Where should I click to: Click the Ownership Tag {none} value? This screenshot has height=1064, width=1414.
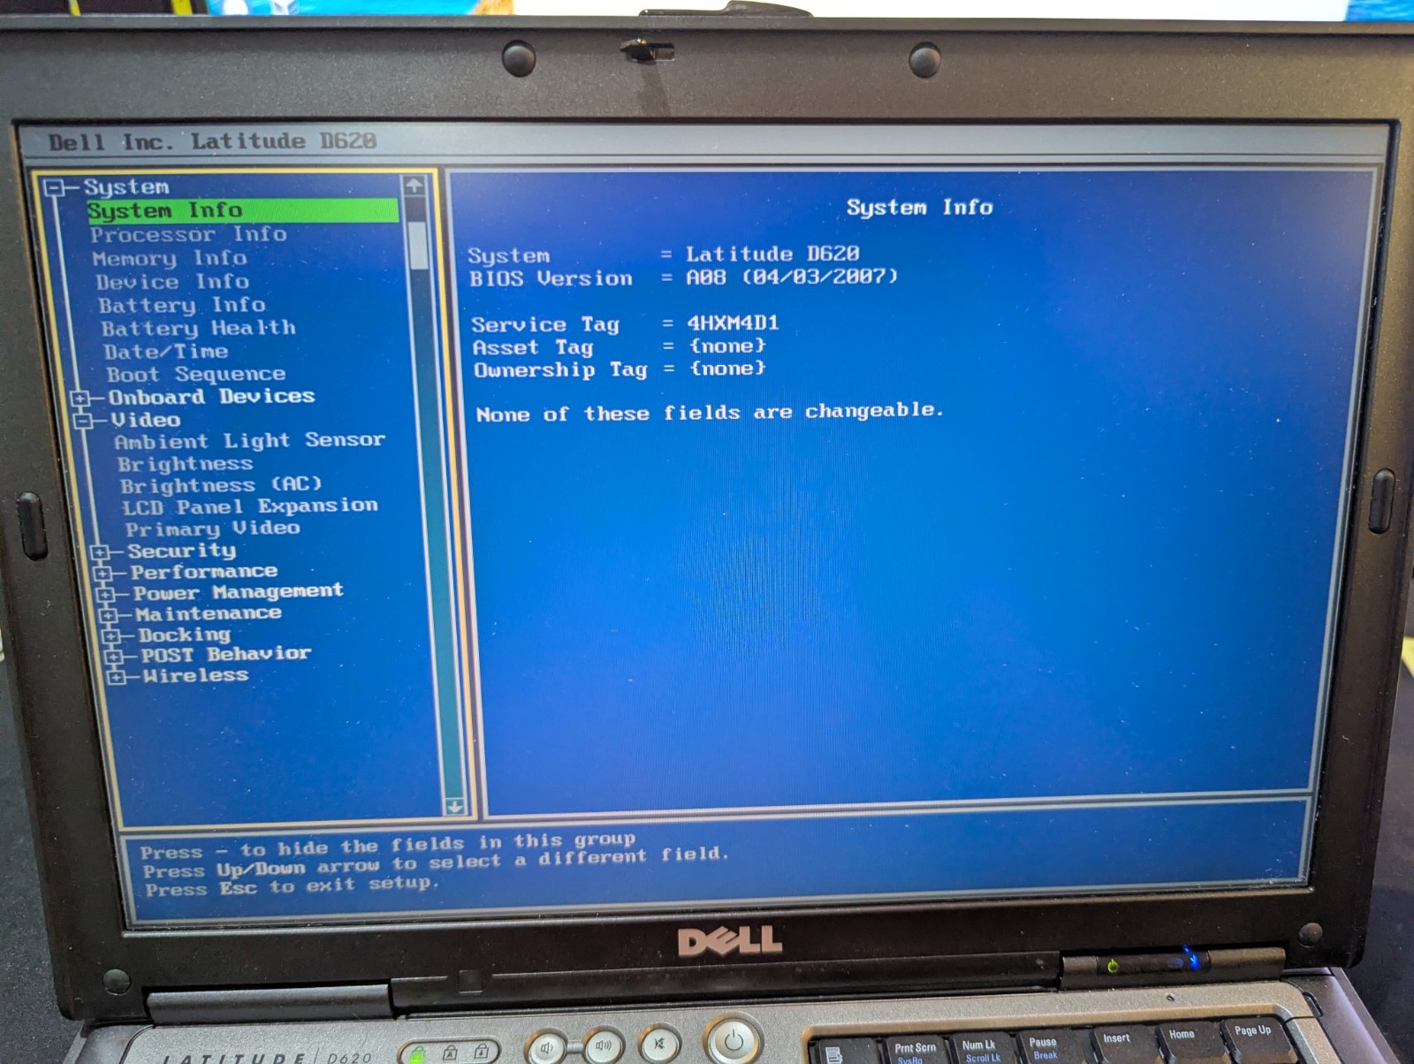[x=728, y=368]
